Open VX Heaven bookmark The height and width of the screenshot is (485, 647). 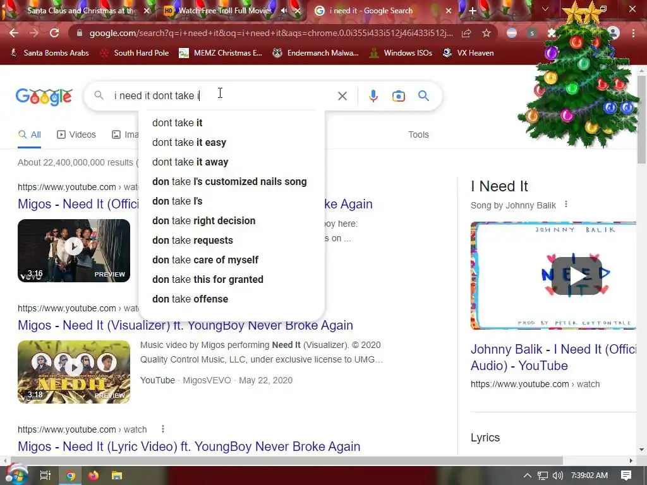pyautogui.click(x=468, y=53)
